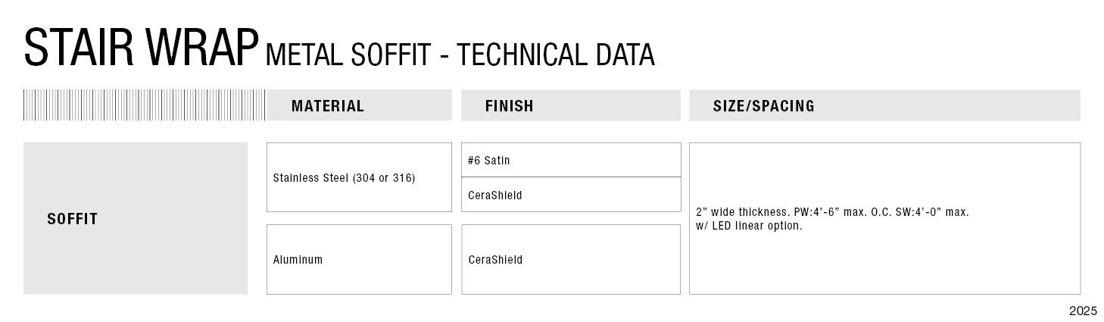
Task: Click the Stainless Steel material text
Action: point(311,178)
